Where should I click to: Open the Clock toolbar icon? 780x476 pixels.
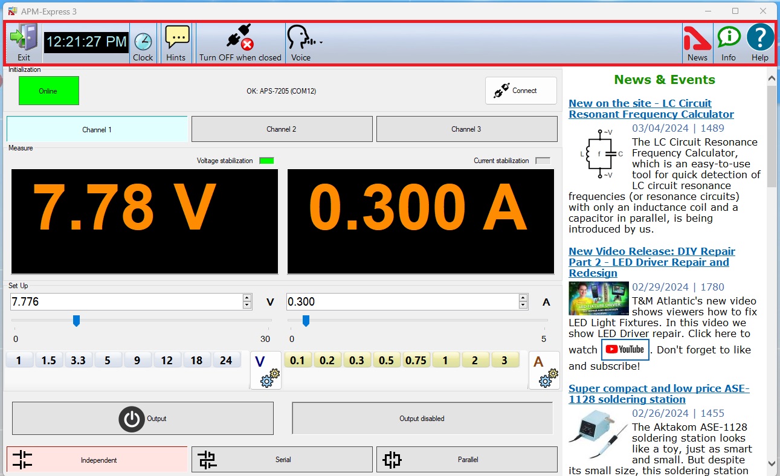pyautogui.click(x=143, y=42)
